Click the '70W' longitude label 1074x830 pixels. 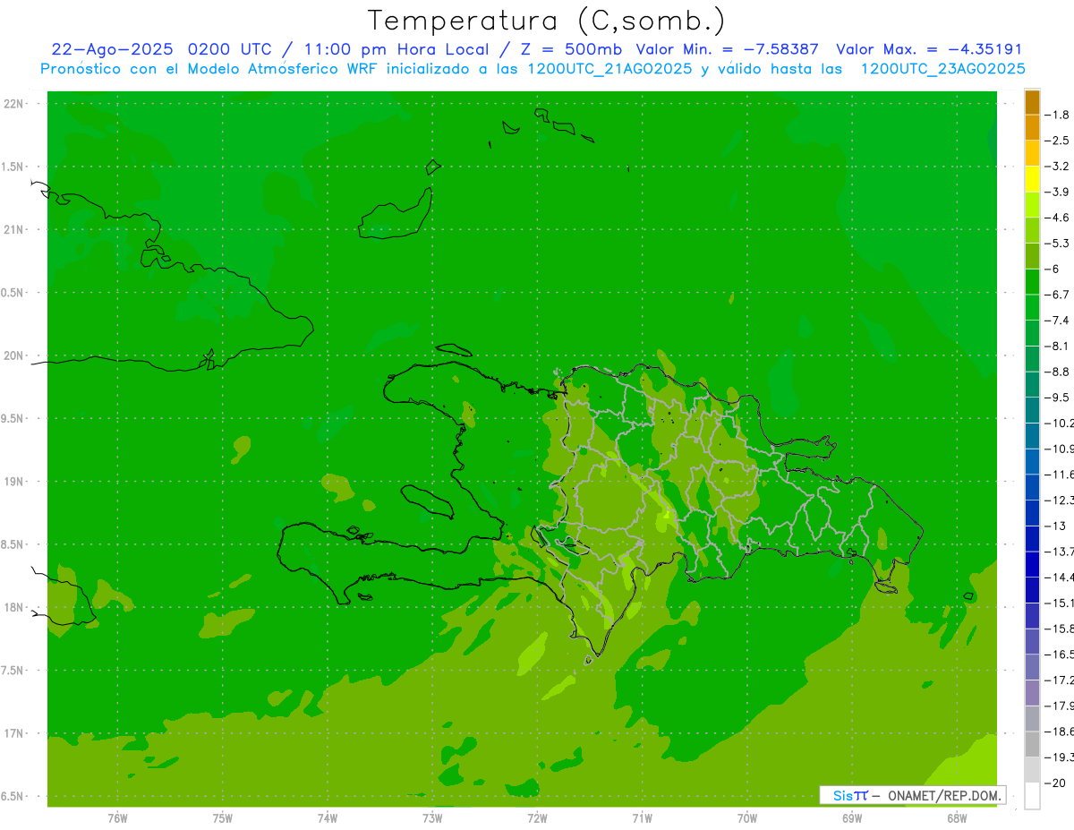[747, 818]
